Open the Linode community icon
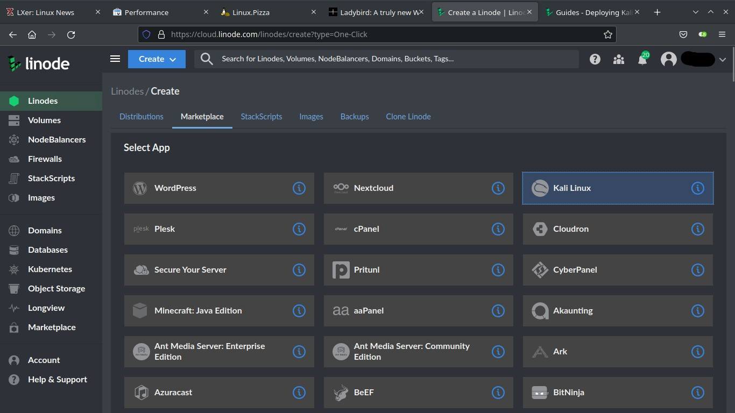 pos(619,59)
